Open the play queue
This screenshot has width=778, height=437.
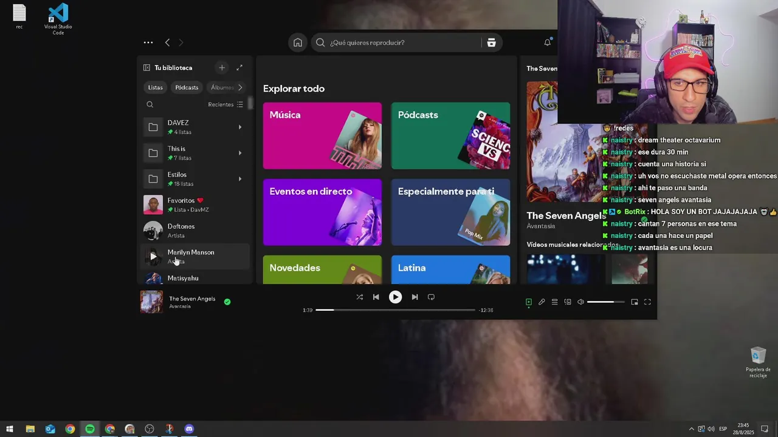(x=555, y=302)
